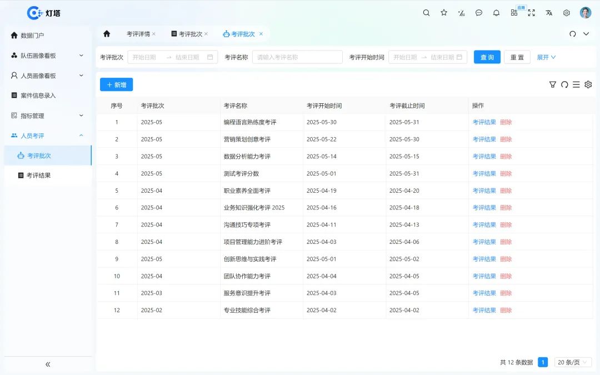The height and width of the screenshot is (375, 600).
Task: Click the refresh icon above the table
Action: click(x=564, y=84)
